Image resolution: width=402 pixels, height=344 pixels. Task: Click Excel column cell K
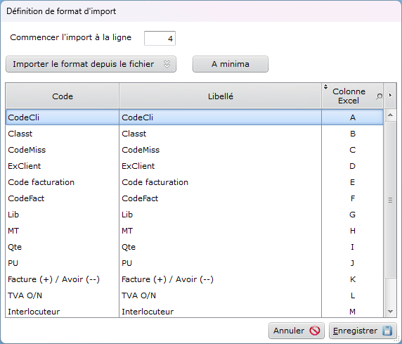click(353, 279)
